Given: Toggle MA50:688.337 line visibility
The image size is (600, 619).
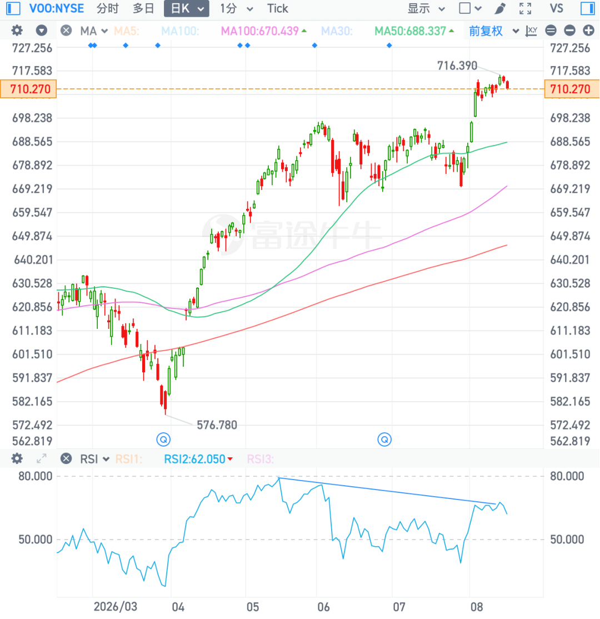Looking at the screenshot, I should 414,31.
